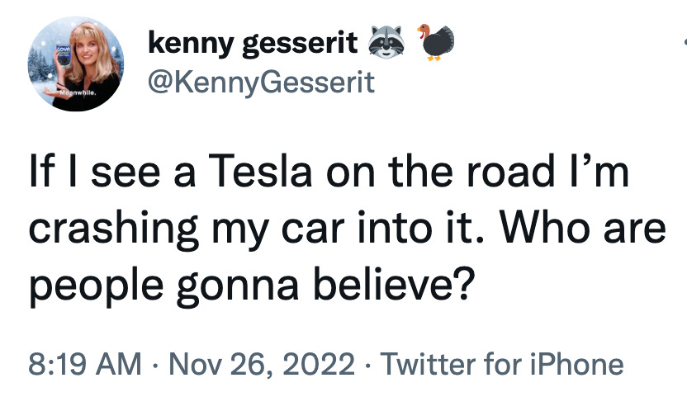Click the word iPhone in the footer
The image size is (687, 411).
pyautogui.click(x=576, y=364)
